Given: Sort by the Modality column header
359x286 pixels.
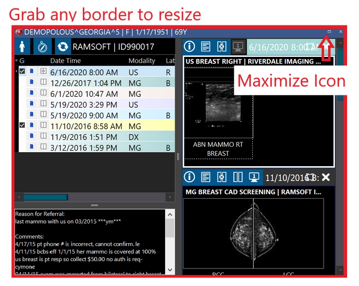Looking at the screenshot, I should click(142, 61).
